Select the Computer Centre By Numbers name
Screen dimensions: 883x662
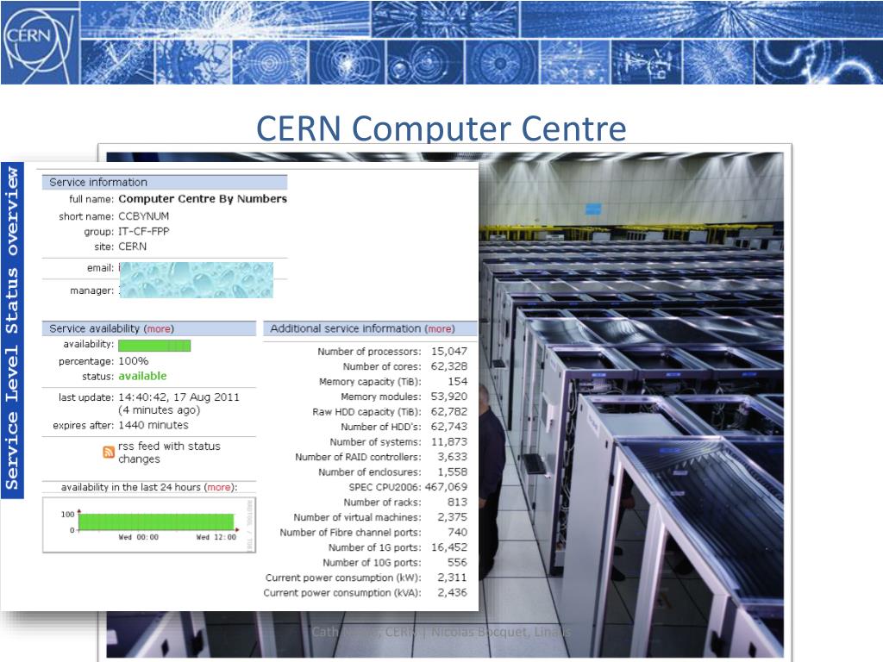tap(203, 199)
